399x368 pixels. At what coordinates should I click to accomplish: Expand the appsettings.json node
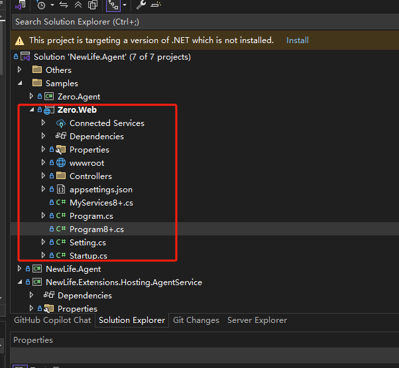tap(43, 189)
